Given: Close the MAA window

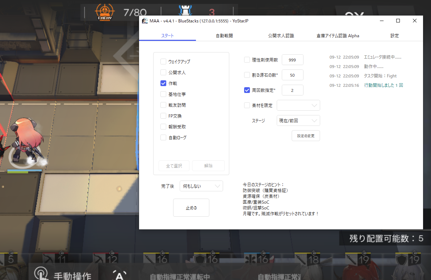Looking at the screenshot, I should point(414,21).
